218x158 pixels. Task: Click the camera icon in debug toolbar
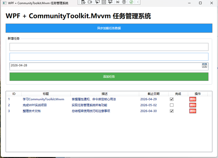tap(90, 2)
